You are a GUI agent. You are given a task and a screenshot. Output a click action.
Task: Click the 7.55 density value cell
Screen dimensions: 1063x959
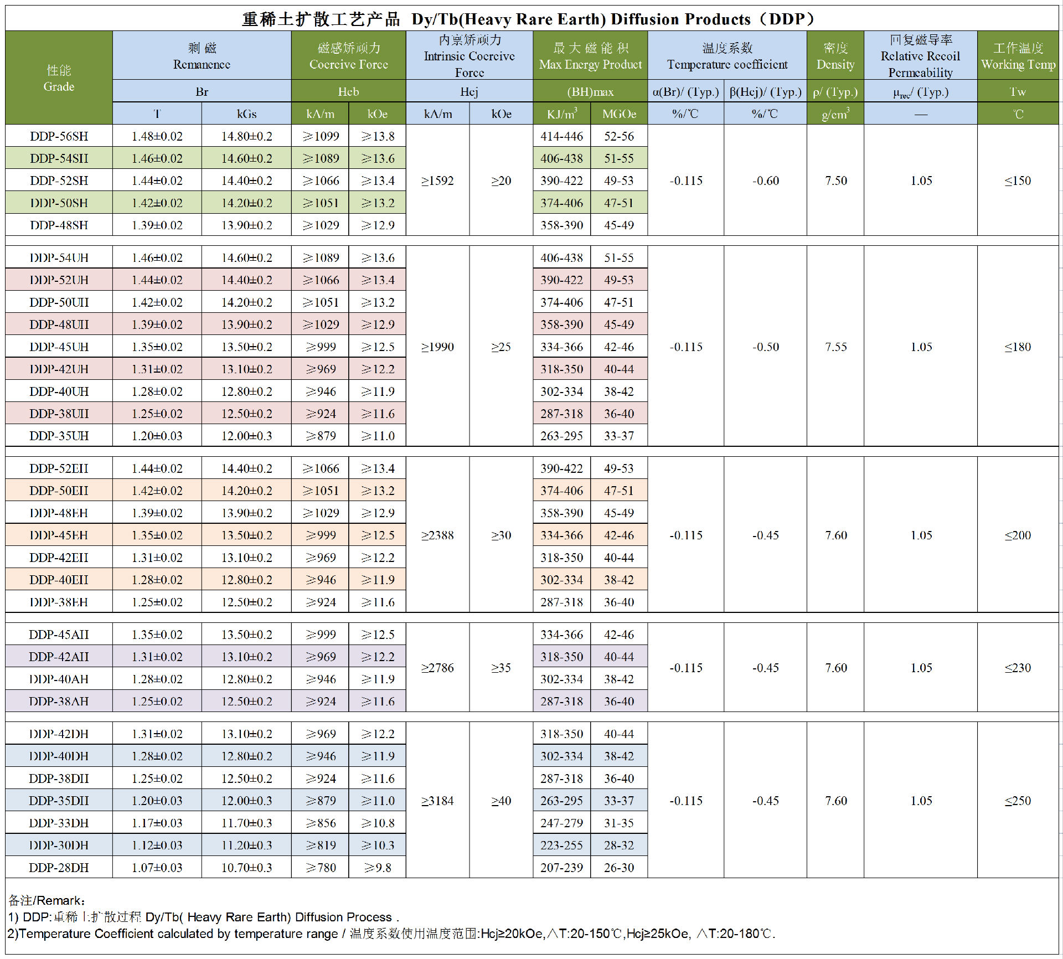(835, 347)
